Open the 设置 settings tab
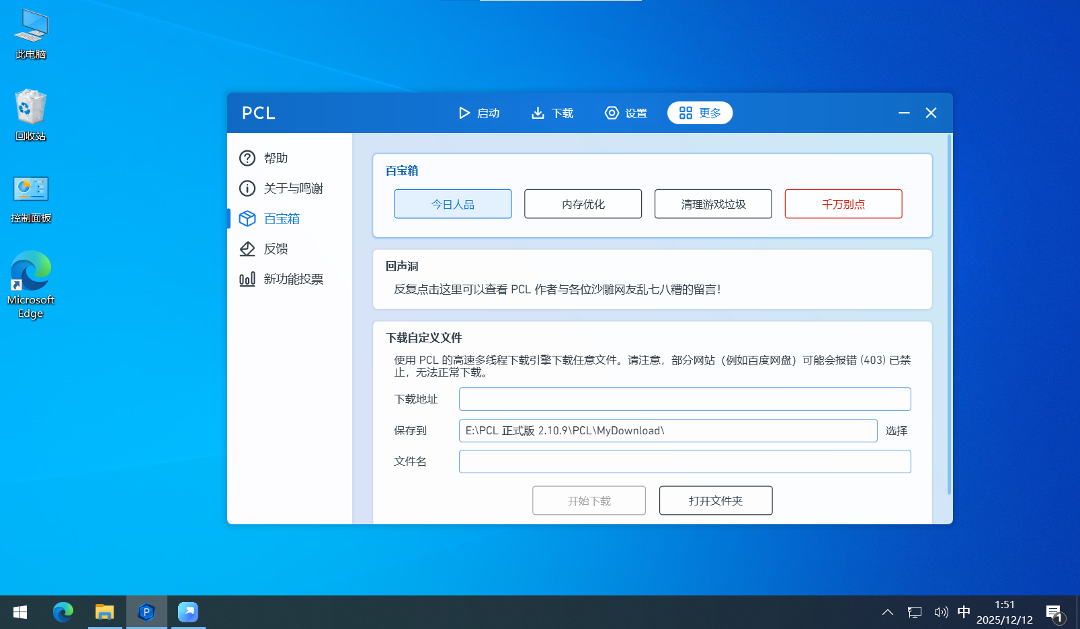This screenshot has width=1080, height=629. coord(626,113)
